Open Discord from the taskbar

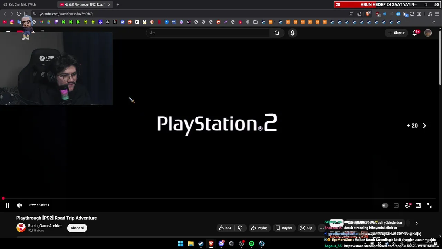(x=221, y=243)
